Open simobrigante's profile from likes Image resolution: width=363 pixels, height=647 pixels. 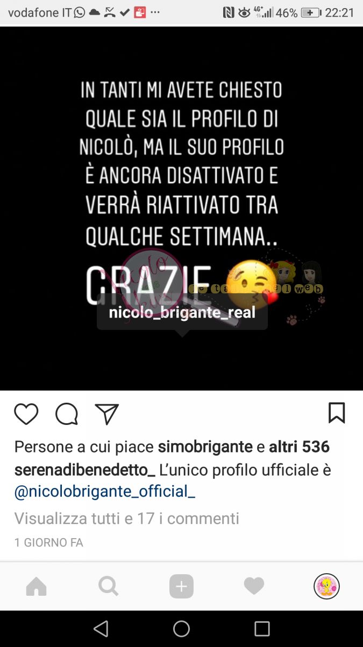[x=205, y=447]
